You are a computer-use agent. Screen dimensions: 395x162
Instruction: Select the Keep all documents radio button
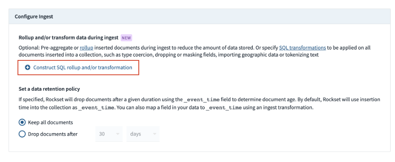(22, 123)
